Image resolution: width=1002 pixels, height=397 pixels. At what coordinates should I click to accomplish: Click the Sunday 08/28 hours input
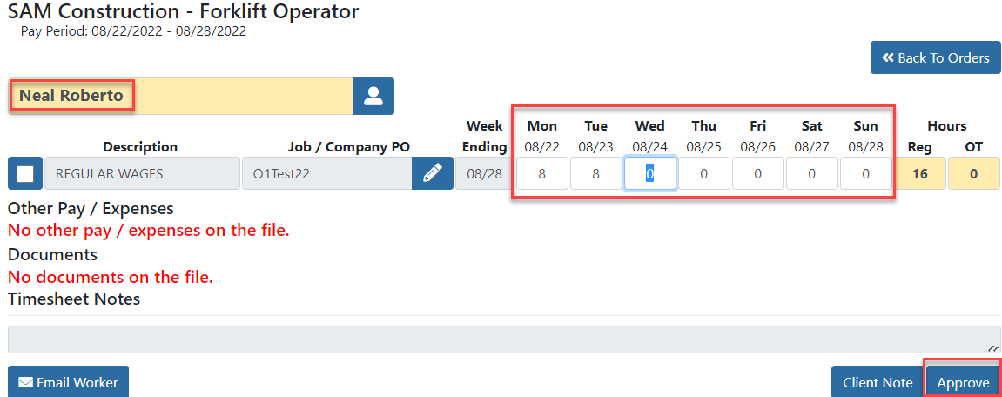[x=865, y=173]
